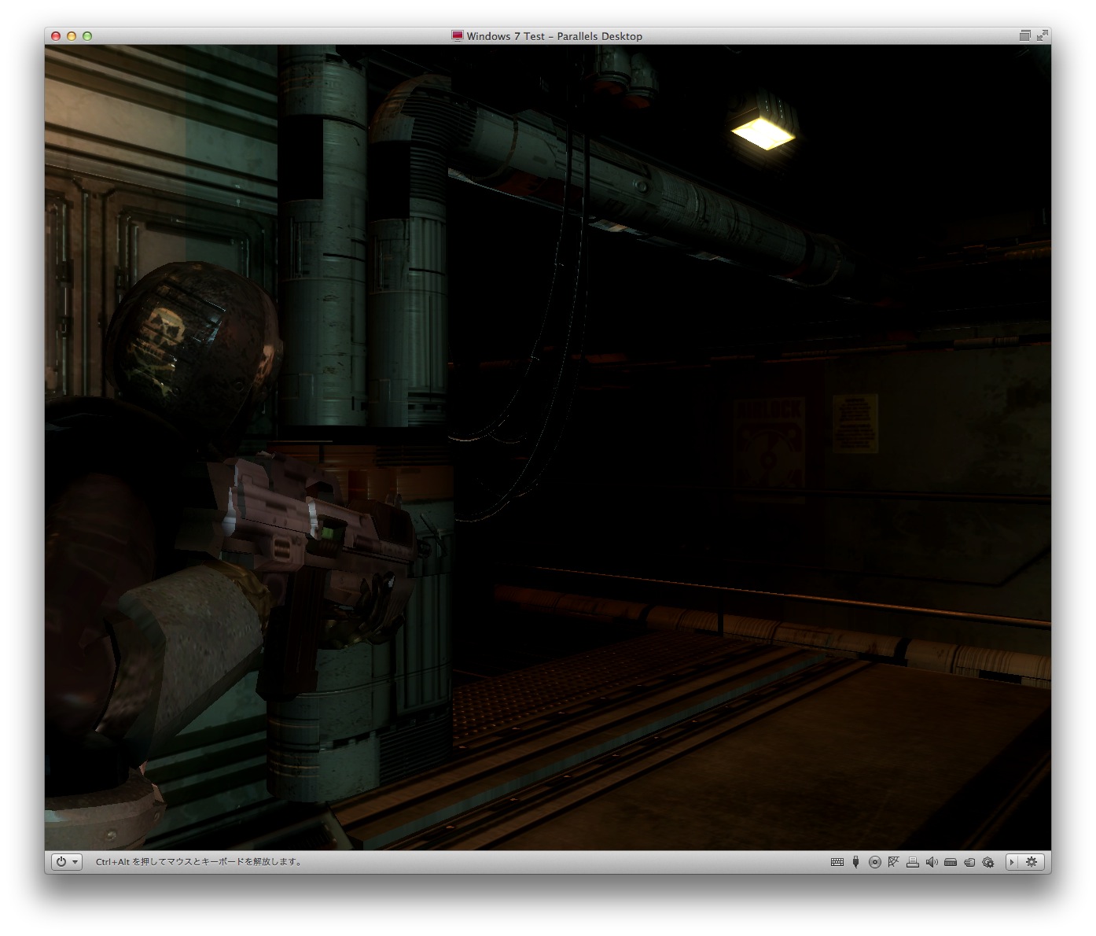Screen dimensions: 1096x936
Task: Click the CD/DVD drive icon
Action: [874, 862]
